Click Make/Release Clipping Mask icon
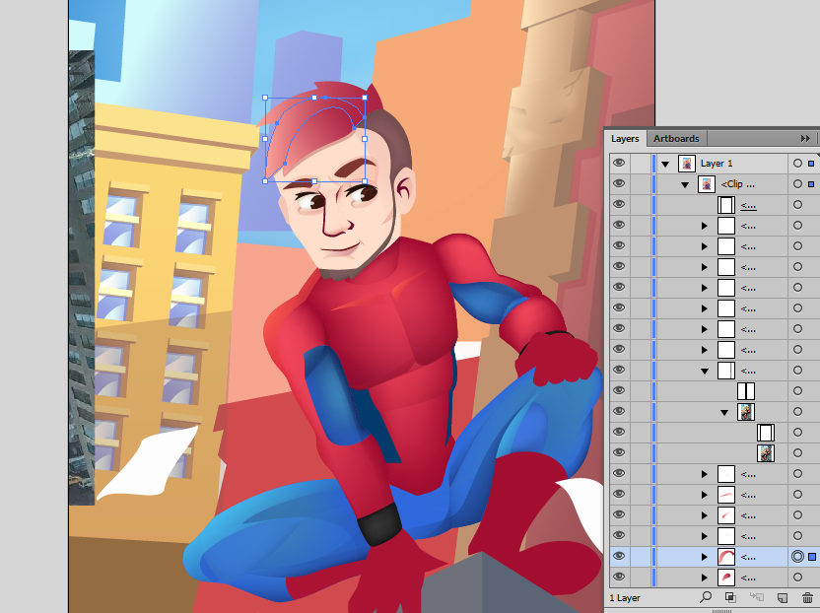Viewport: 820px width, 613px height. click(730, 597)
